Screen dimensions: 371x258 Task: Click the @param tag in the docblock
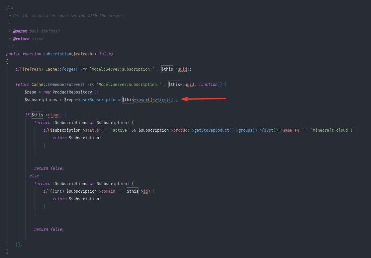(x=20, y=31)
